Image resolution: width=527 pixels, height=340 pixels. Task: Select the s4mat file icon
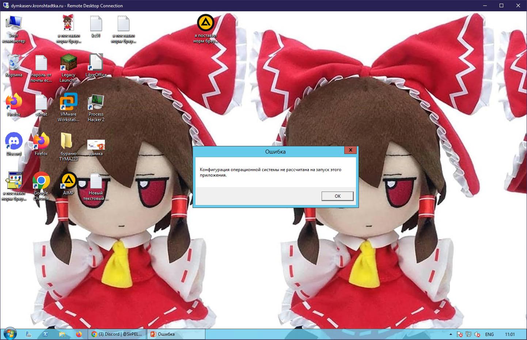click(41, 105)
